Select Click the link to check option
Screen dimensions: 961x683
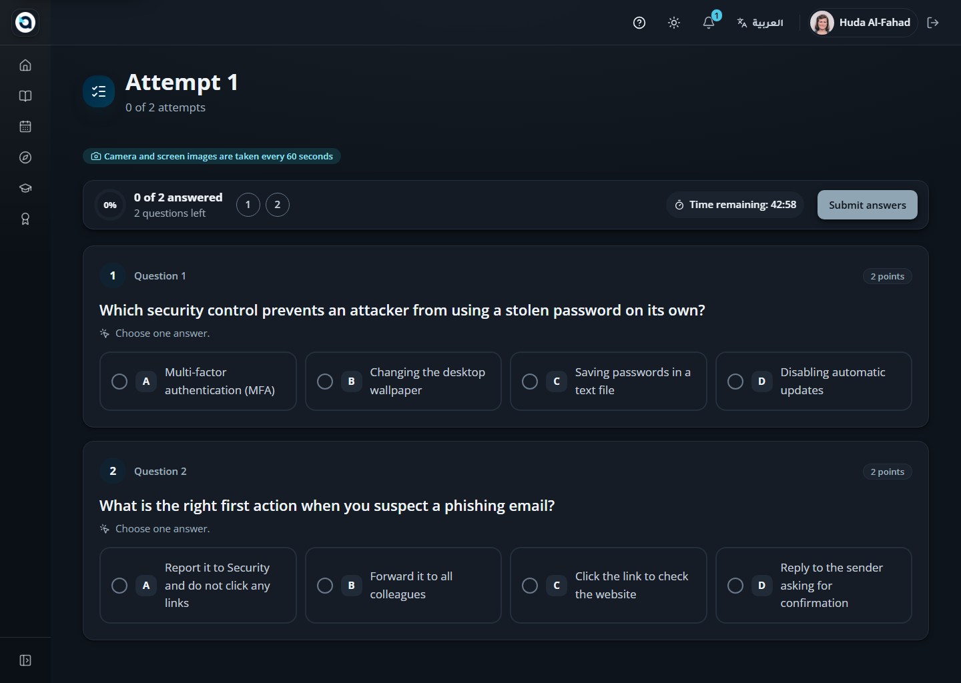tap(608, 585)
